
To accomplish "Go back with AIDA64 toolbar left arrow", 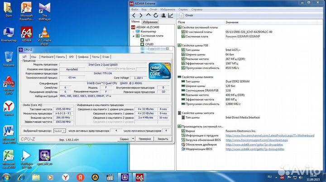I will (x=134, y=15).
